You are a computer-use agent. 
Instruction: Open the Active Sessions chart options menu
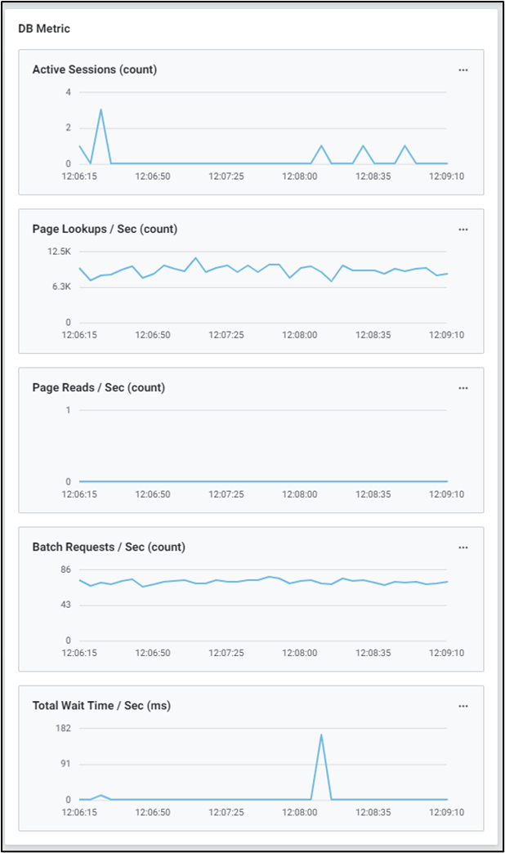click(x=463, y=70)
